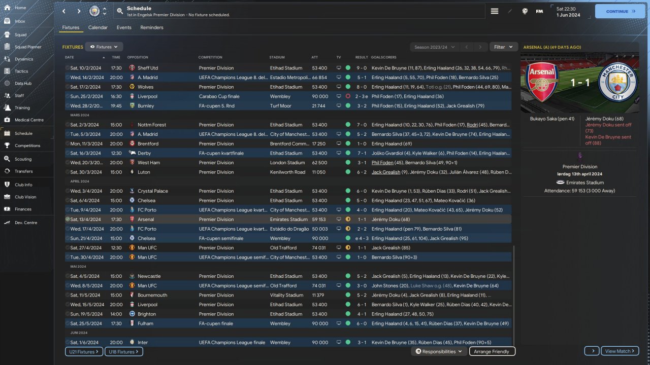Tick the selection circle for the Burnley fixture
Viewport: 650px width, 365px height.
click(68, 106)
